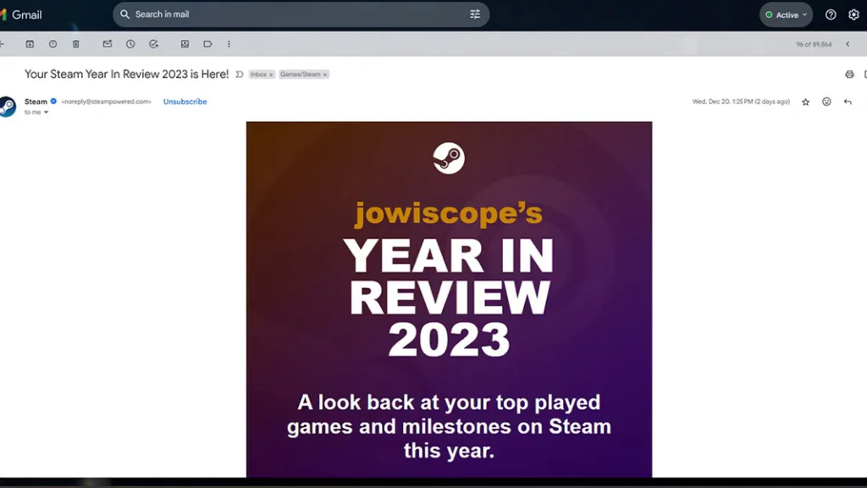Star this email
Viewport: 867px width, 488px height.
pos(806,102)
